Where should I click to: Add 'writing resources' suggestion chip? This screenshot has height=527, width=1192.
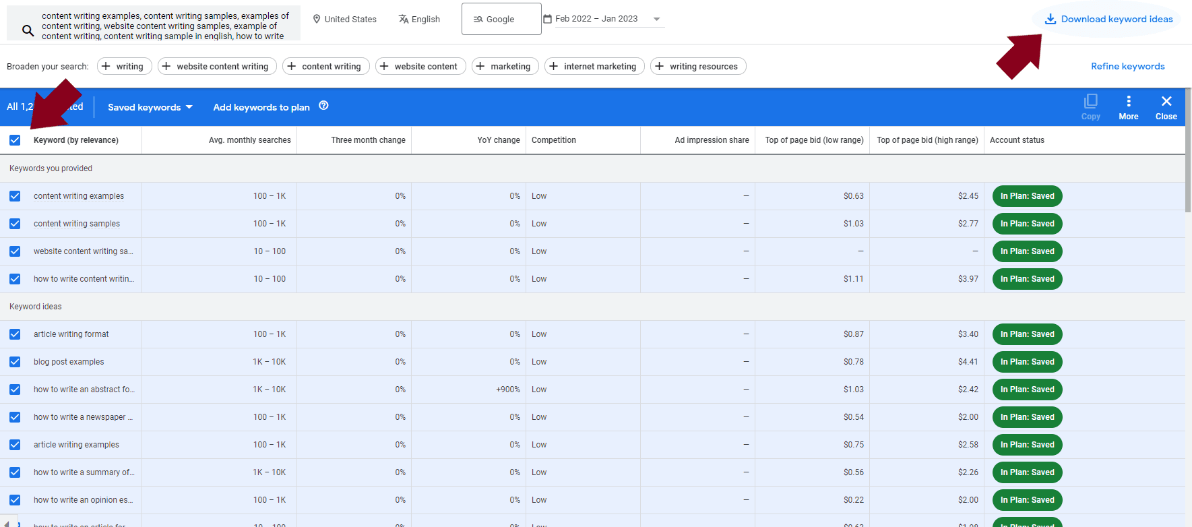pos(698,66)
